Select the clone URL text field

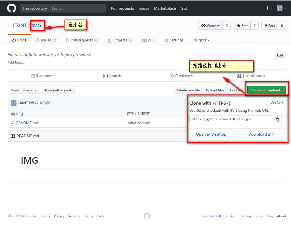[x=231, y=119]
